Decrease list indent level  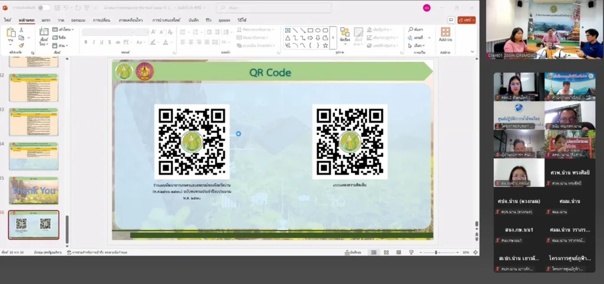pos(209,32)
